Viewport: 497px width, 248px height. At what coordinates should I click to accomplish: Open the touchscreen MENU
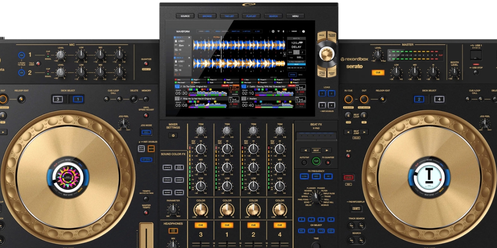tap(295, 16)
